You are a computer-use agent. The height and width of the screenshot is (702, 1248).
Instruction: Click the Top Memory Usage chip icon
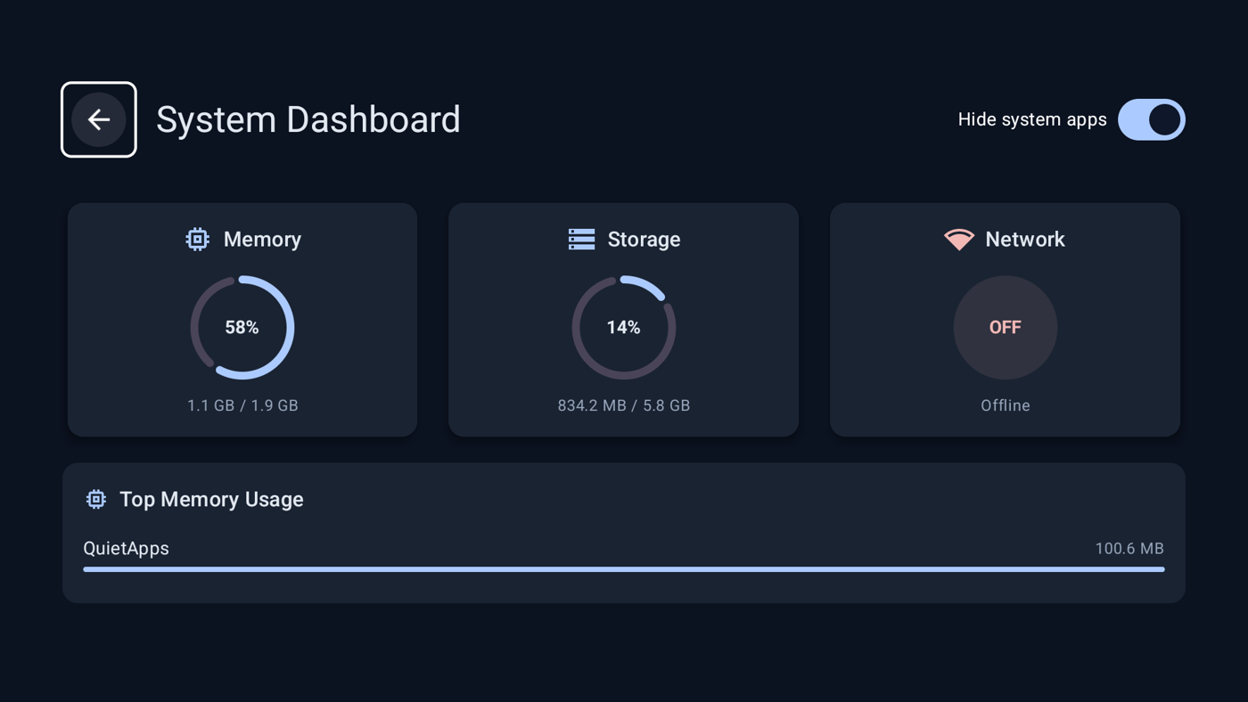pyautogui.click(x=96, y=499)
